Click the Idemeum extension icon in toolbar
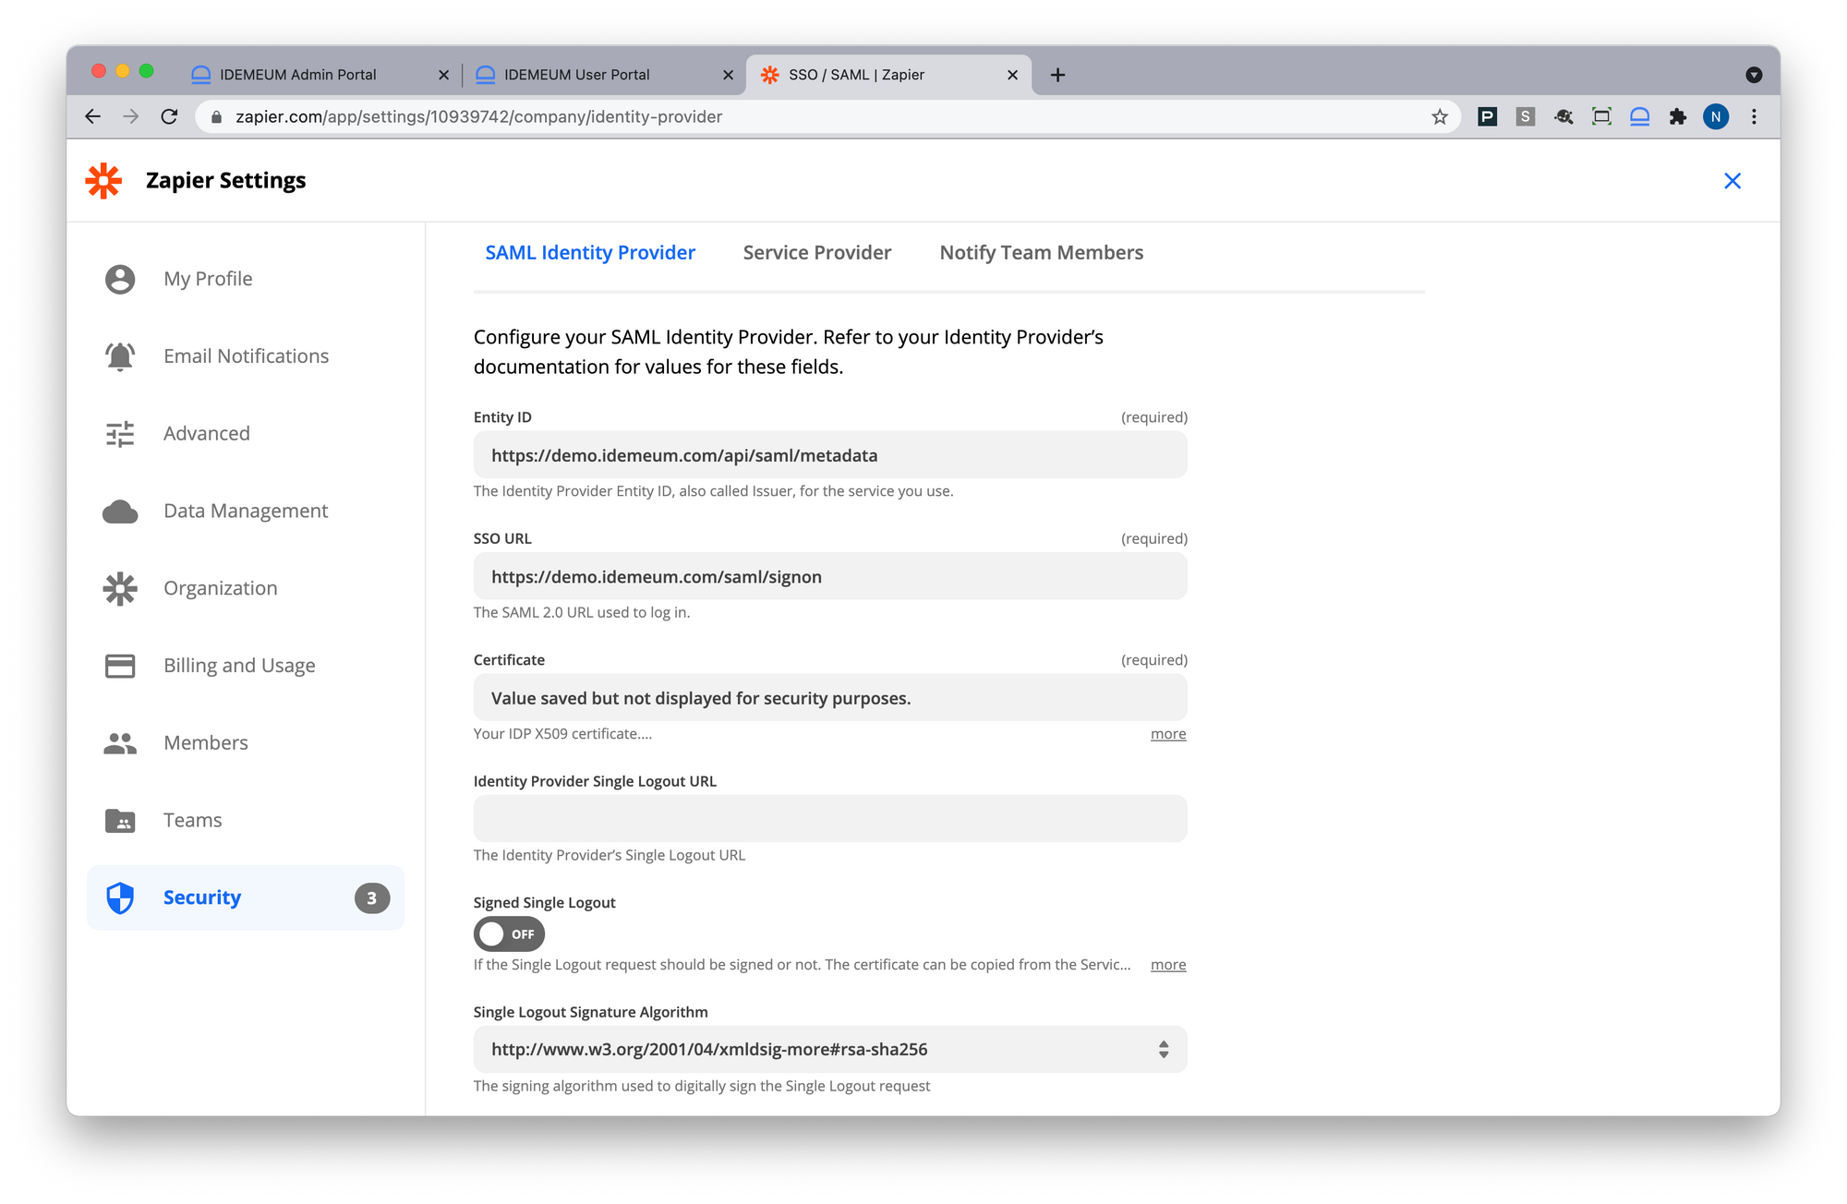The image size is (1847, 1204). pyautogui.click(x=1639, y=116)
